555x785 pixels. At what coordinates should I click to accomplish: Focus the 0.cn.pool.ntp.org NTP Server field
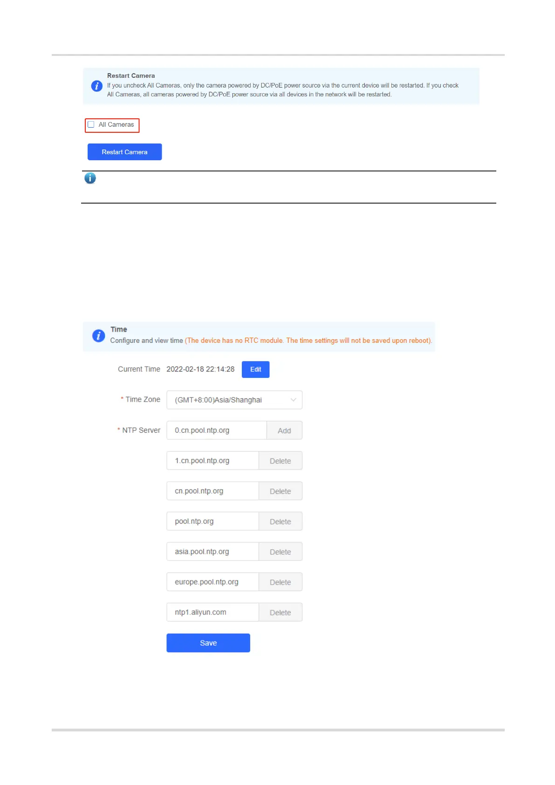click(217, 430)
